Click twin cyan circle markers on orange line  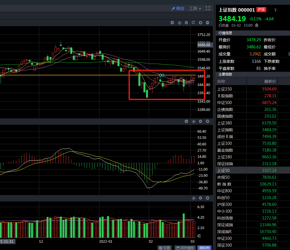(x=162, y=75)
